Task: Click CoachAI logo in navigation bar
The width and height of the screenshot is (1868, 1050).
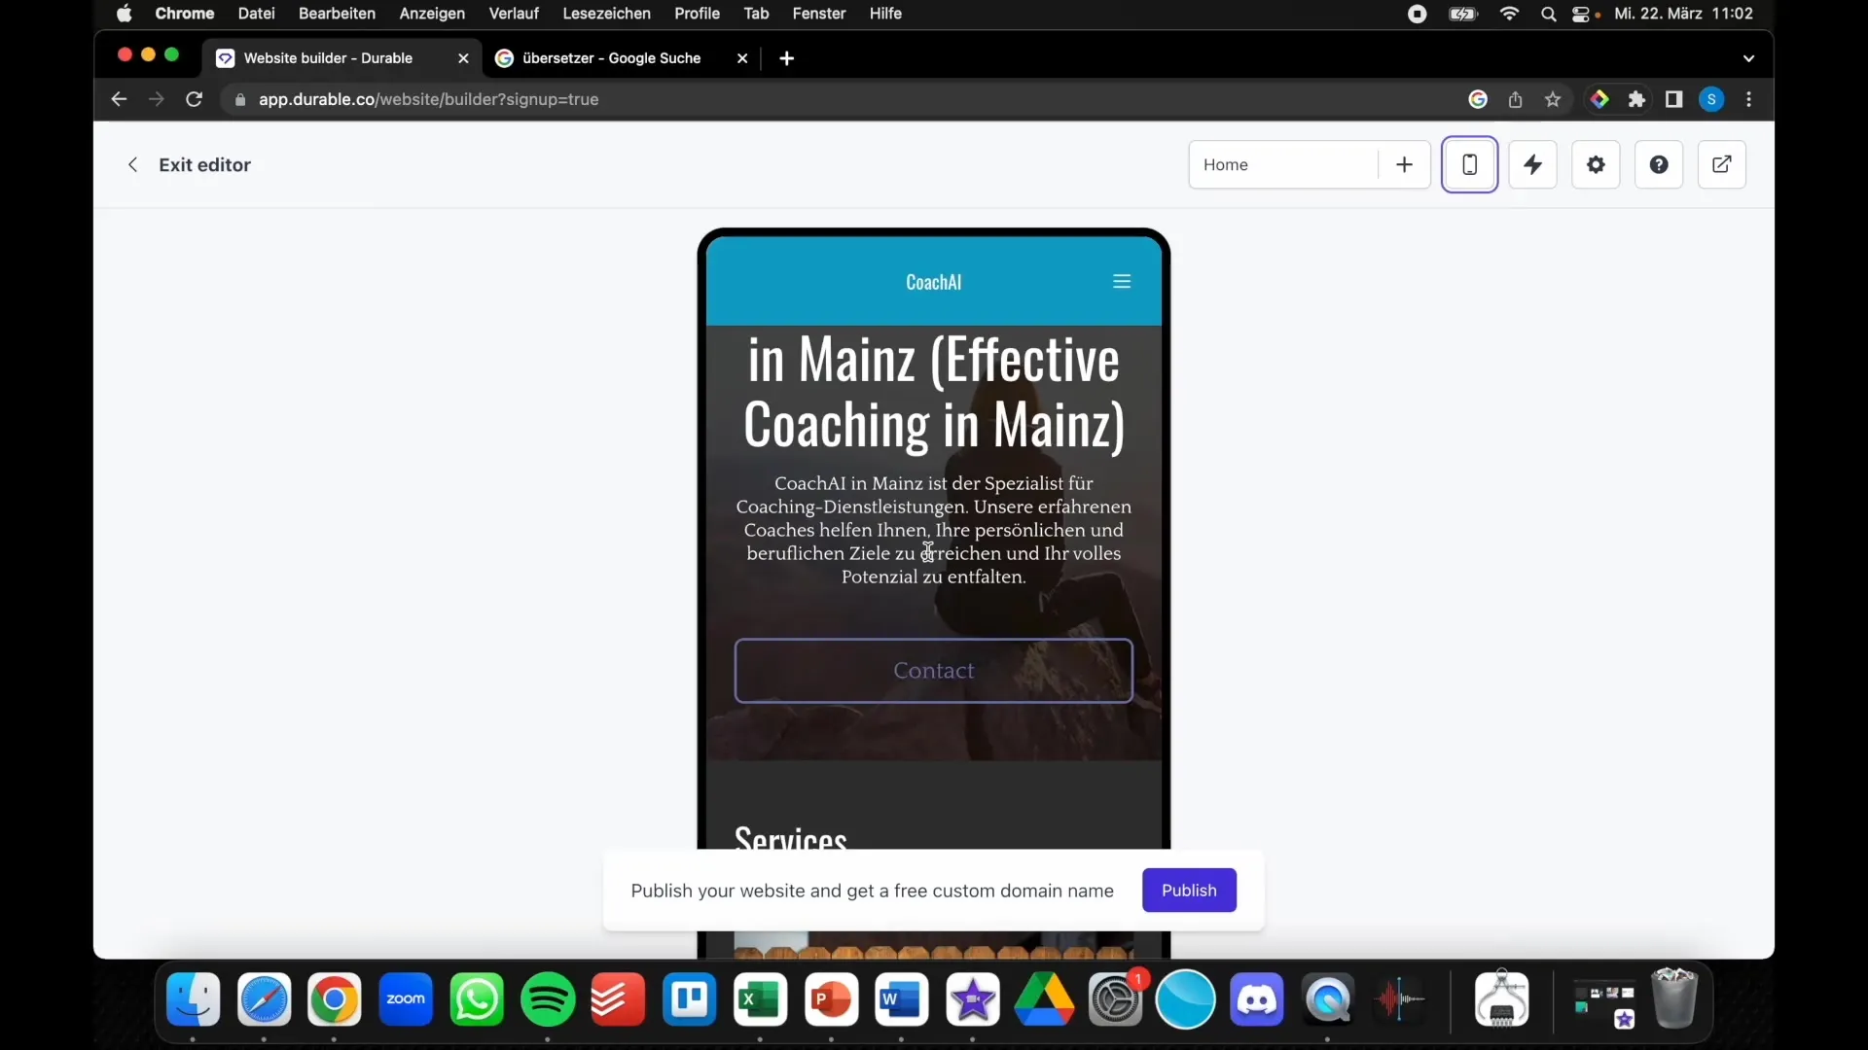Action: point(934,281)
